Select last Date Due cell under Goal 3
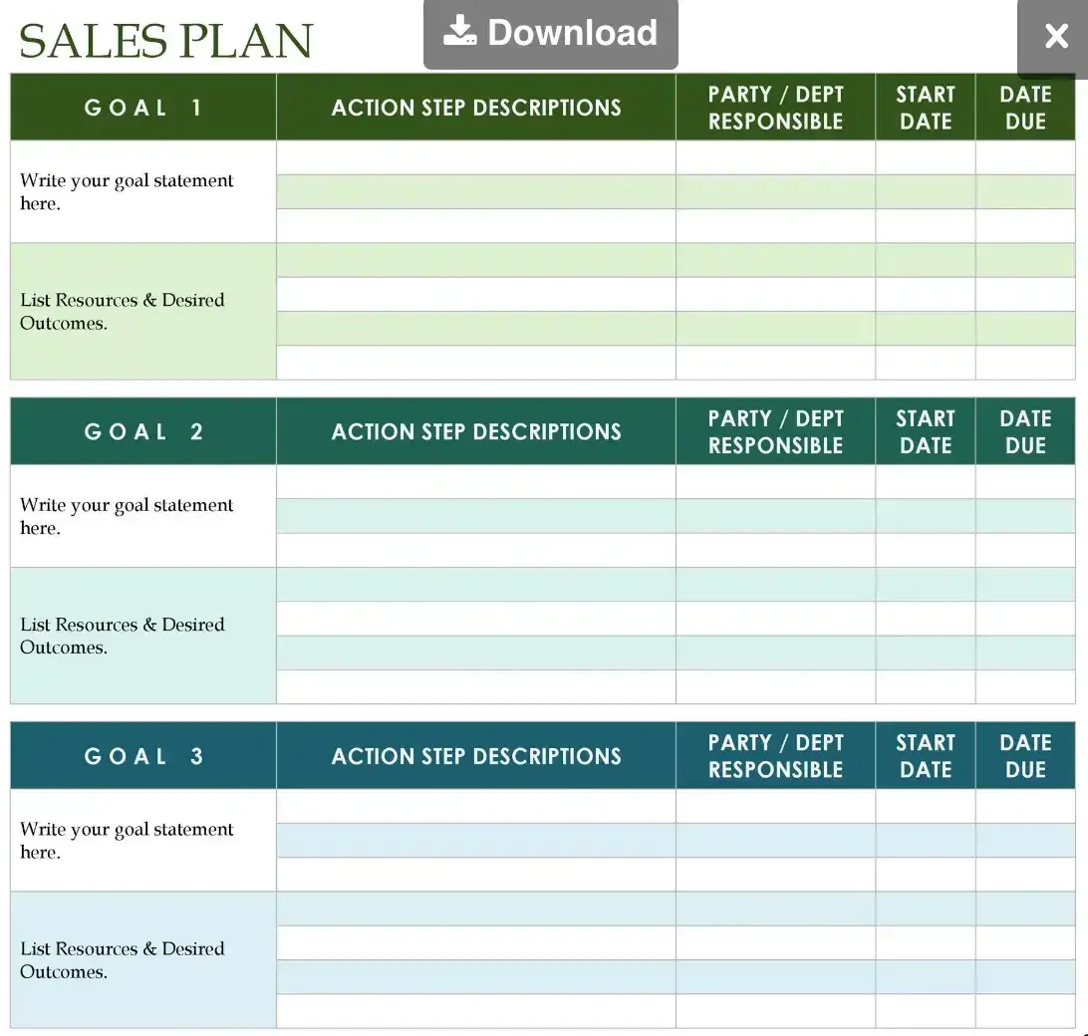 tap(1025, 1011)
